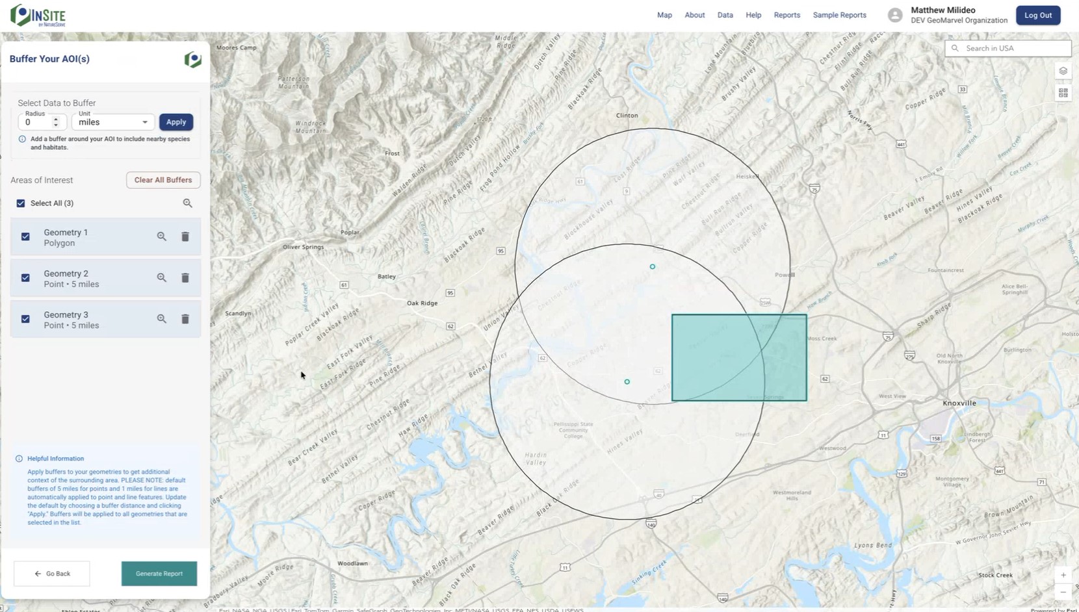This screenshot has width=1079, height=612.
Task: Delete Geometry 1 polygon
Action: pos(185,237)
